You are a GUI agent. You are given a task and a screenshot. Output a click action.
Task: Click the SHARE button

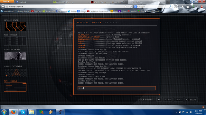[191, 100]
